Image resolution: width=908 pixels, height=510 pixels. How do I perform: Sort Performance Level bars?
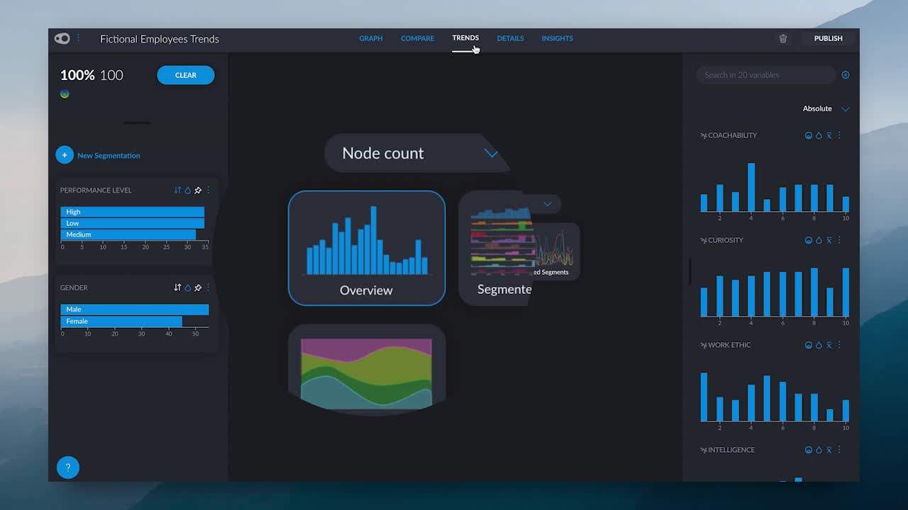[x=178, y=190]
